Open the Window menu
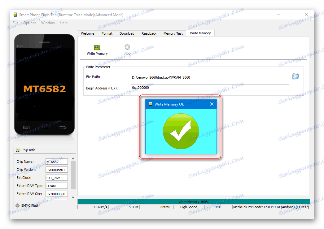The width and height of the screenshot is (324, 229). 48,23
